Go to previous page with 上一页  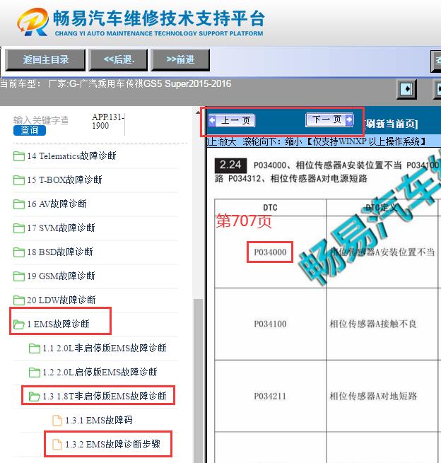tap(231, 120)
